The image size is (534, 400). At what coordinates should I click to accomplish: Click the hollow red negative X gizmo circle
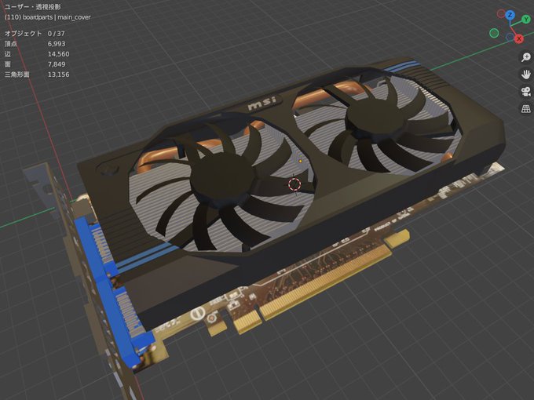point(501,13)
